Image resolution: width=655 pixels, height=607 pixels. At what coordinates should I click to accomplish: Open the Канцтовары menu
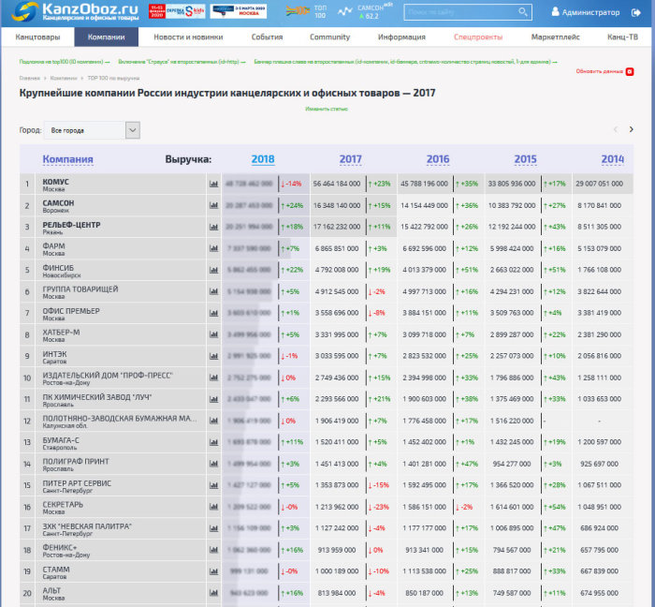coord(37,37)
